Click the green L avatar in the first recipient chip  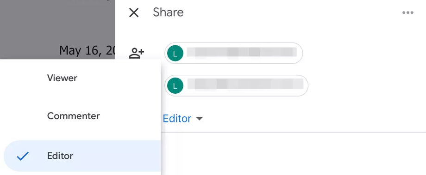coord(175,53)
